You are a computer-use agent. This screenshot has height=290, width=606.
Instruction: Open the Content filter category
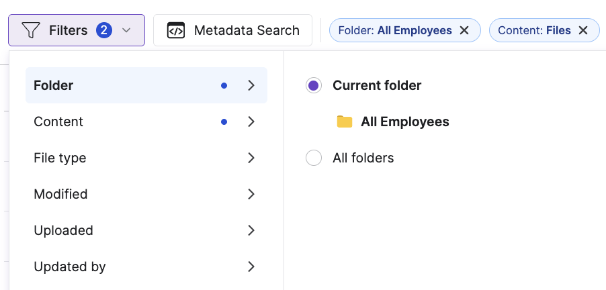pos(58,122)
